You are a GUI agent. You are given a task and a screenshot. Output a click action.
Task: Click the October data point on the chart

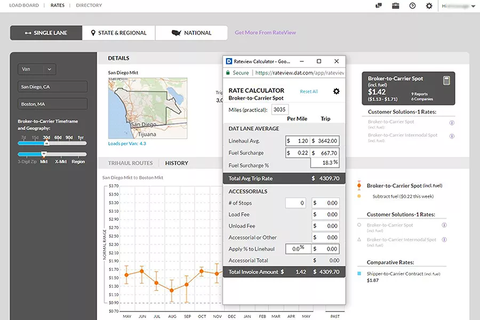[x=202, y=271]
